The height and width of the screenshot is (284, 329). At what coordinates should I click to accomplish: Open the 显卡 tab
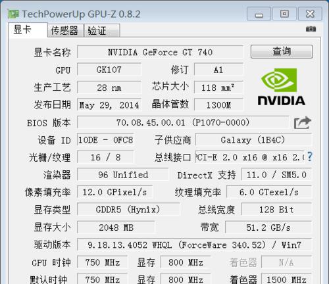tap(28, 30)
